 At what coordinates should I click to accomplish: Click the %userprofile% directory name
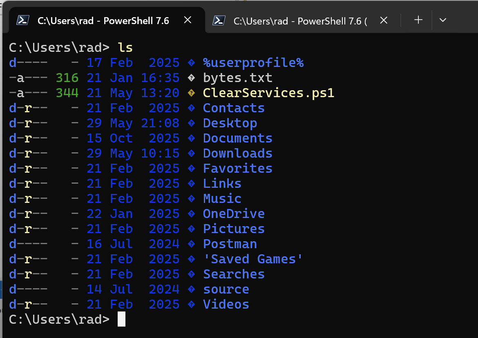tap(253, 63)
